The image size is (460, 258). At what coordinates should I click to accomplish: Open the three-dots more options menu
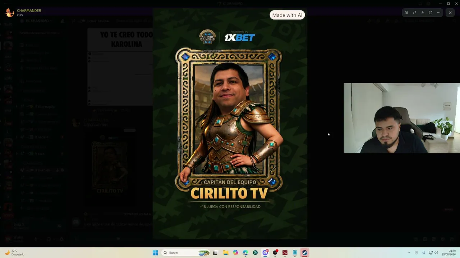(x=438, y=13)
